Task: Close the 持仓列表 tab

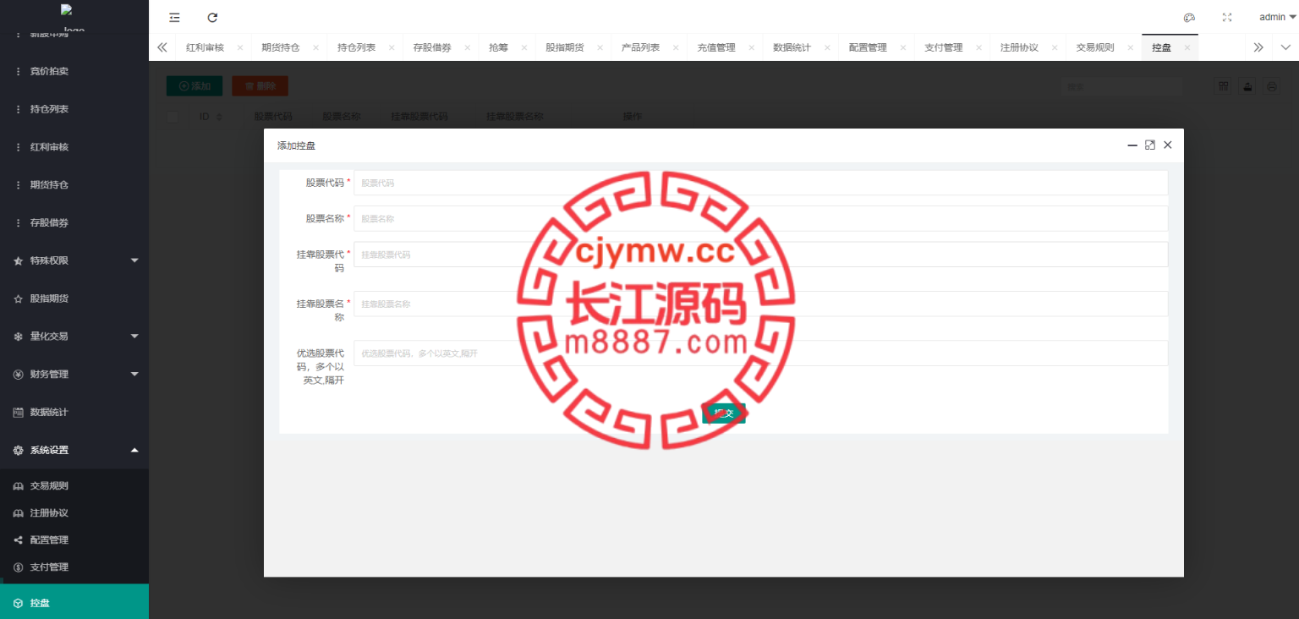Action: pyautogui.click(x=392, y=48)
